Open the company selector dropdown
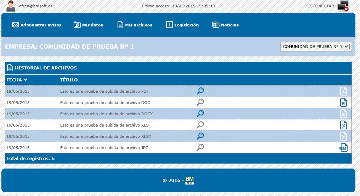The image size is (360, 196). coord(316,47)
